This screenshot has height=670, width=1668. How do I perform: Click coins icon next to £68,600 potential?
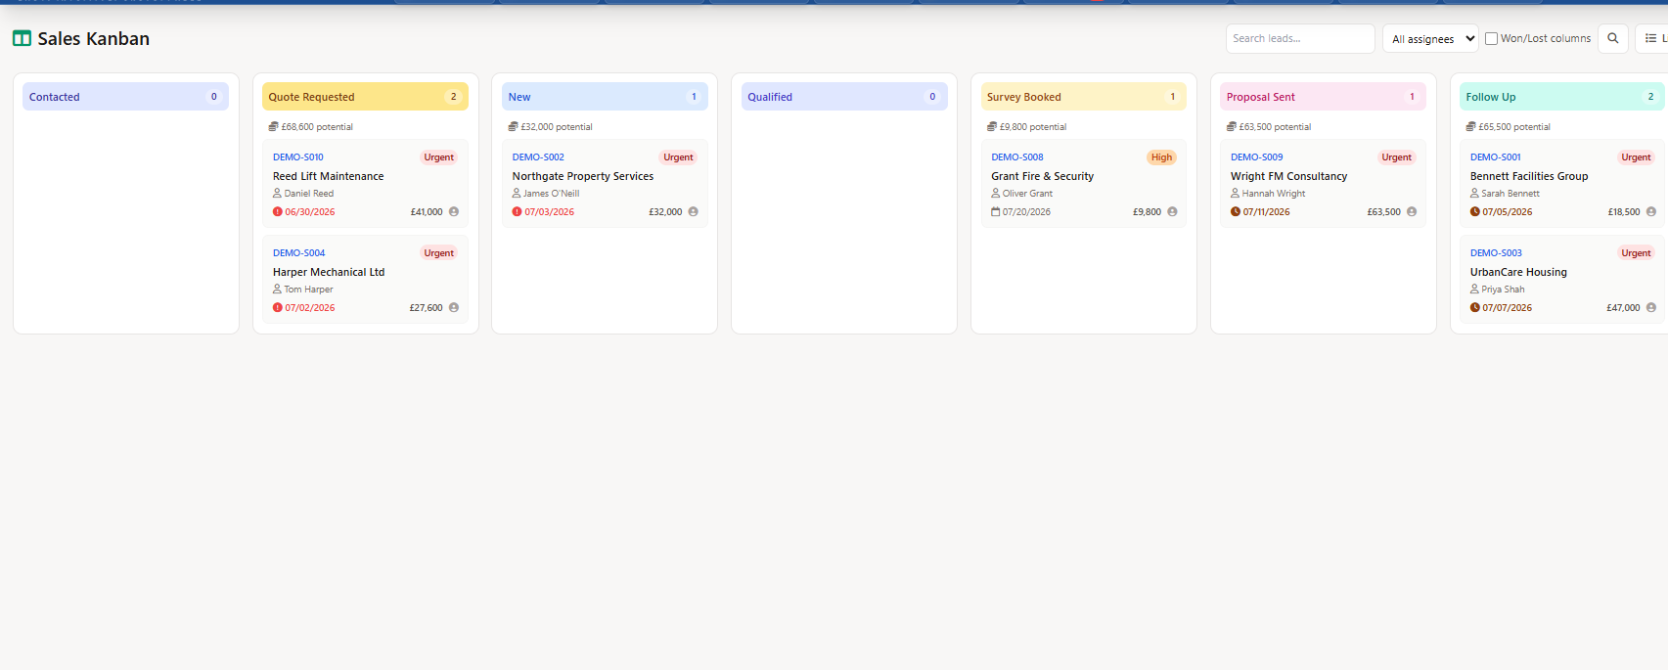click(x=274, y=126)
